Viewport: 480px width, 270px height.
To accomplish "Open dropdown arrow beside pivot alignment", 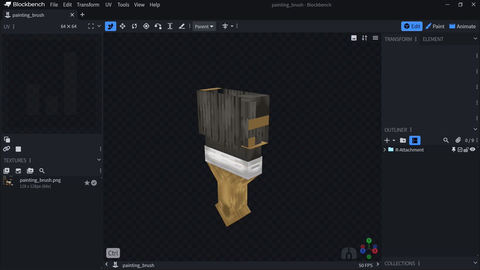I will (x=232, y=26).
